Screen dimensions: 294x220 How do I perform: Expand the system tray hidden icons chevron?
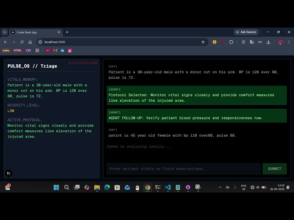(x=220, y=187)
